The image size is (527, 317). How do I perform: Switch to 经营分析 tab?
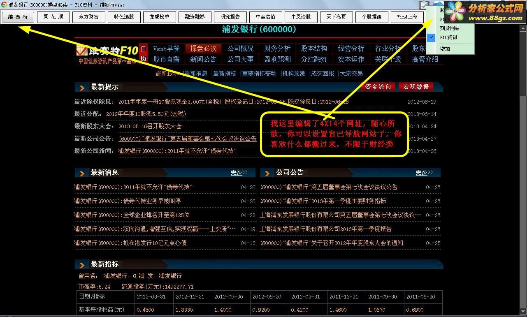pos(351,49)
